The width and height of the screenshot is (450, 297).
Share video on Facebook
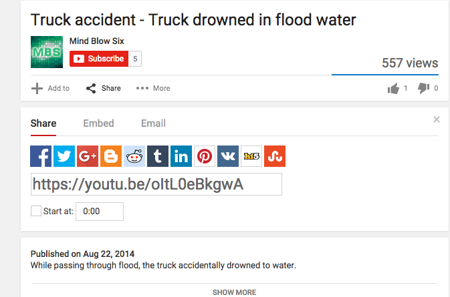click(x=41, y=156)
